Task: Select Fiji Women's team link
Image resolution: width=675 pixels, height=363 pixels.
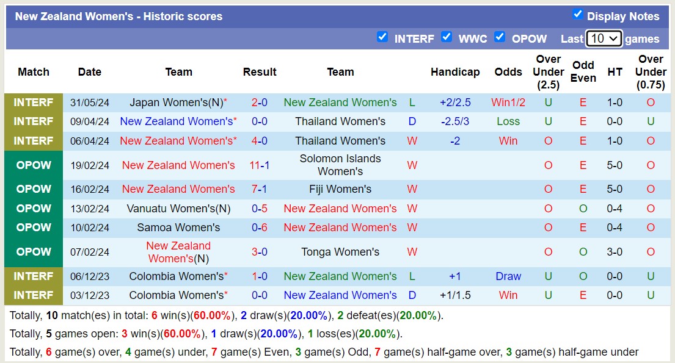Action: click(340, 189)
